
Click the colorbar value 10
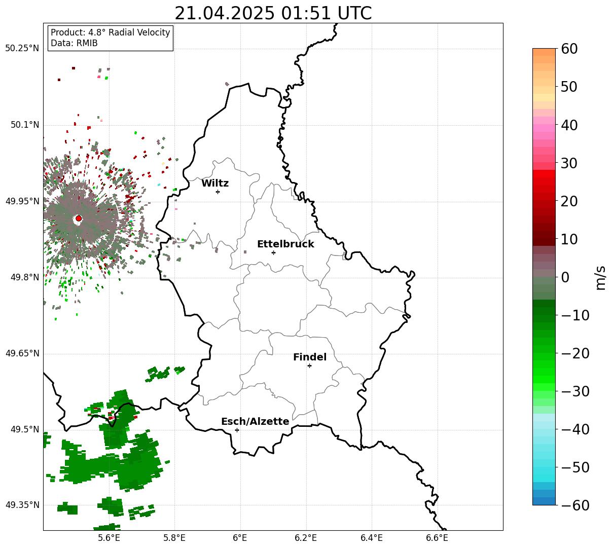569,239
